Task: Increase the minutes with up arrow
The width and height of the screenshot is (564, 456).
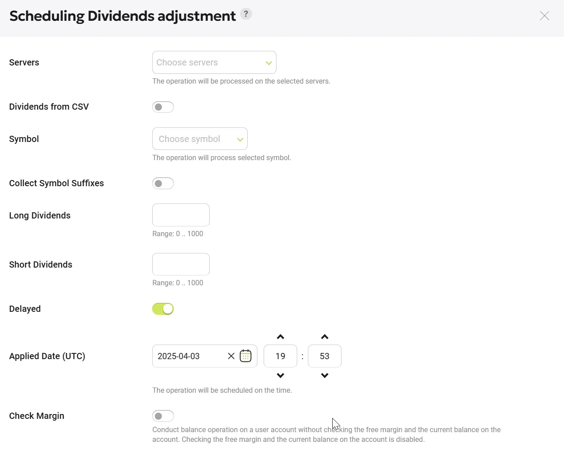Action: click(325, 337)
